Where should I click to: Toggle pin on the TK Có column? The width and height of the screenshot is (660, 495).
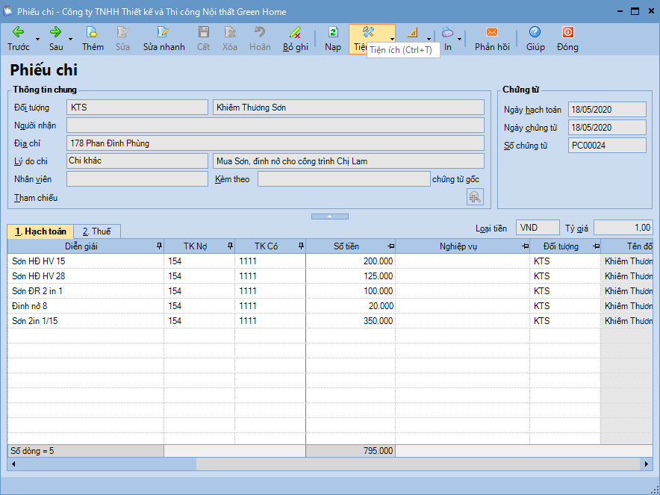tap(301, 246)
